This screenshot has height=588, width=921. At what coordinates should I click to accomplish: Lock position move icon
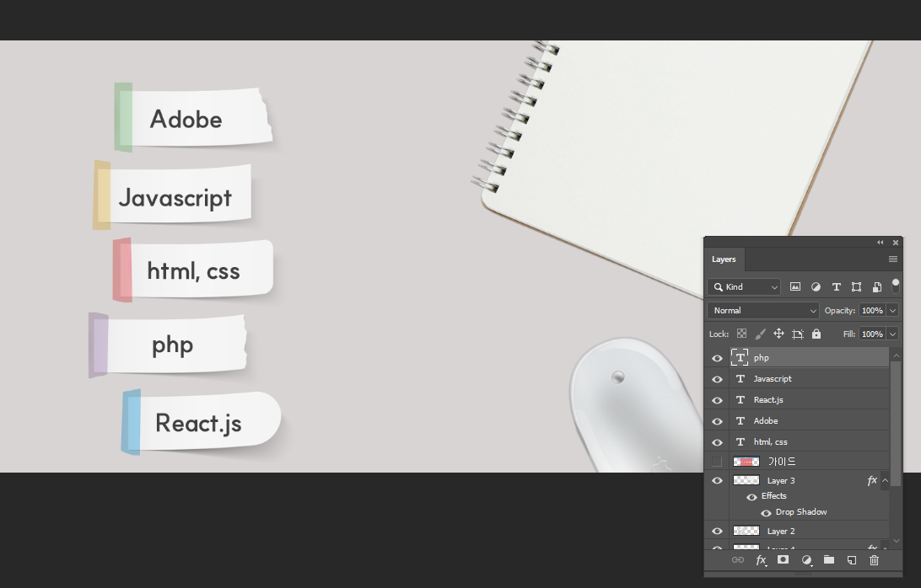click(778, 334)
